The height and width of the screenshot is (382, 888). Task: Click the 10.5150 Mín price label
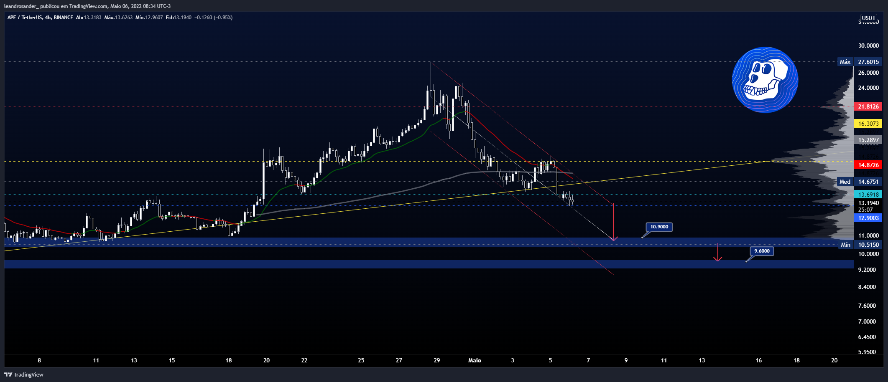868,245
